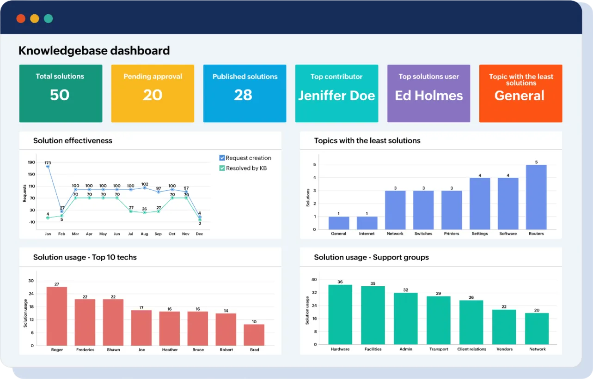Select the Published solutions tile

click(245, 93)
